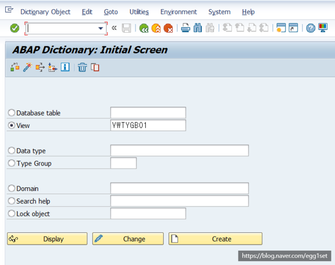This screenshot has width=335, height=265.
Task: Select the Search help radio button
Action: [x=11, y=201]
